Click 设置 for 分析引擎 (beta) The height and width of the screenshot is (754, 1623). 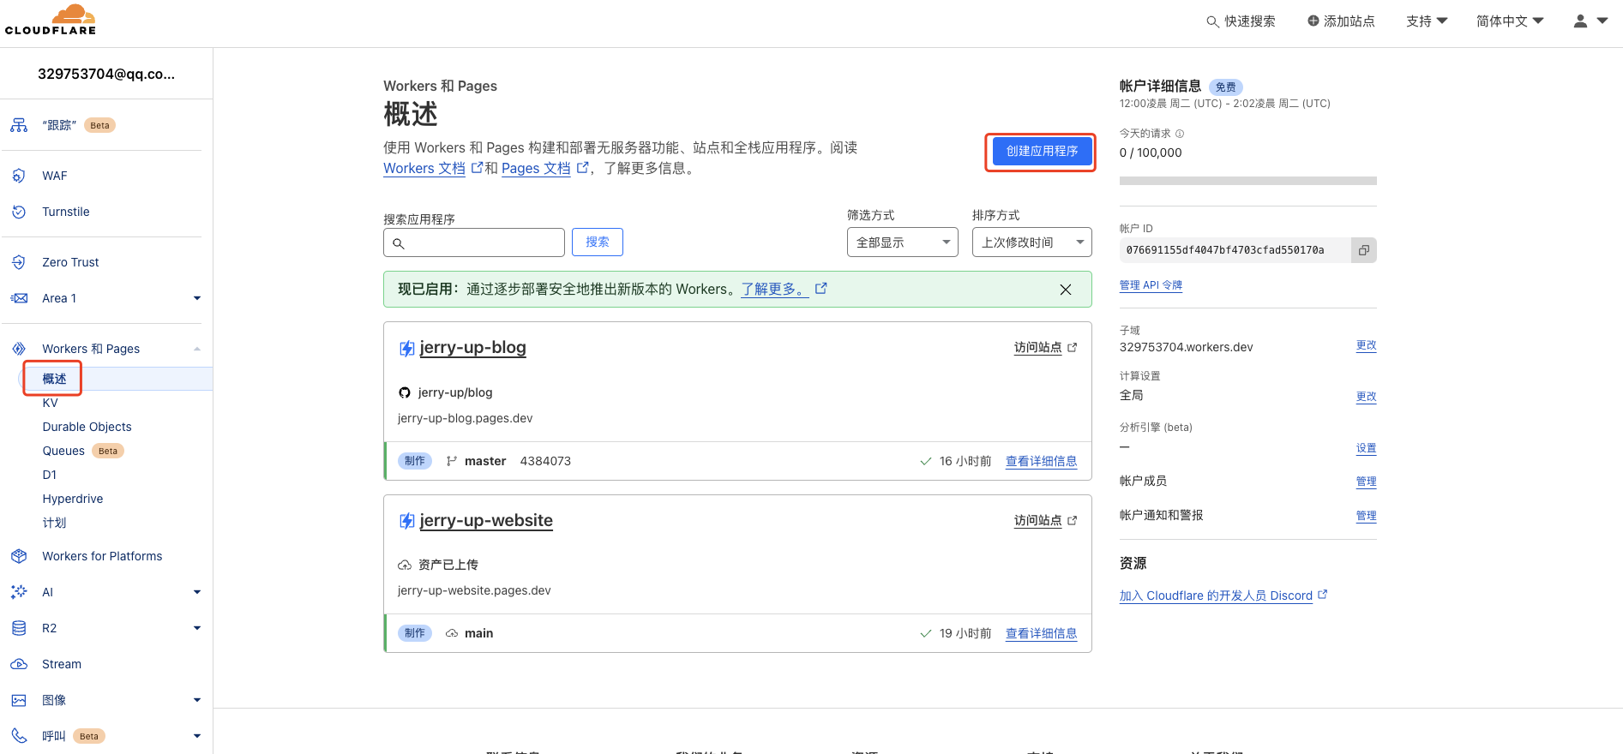click(x=1366, y=448)
